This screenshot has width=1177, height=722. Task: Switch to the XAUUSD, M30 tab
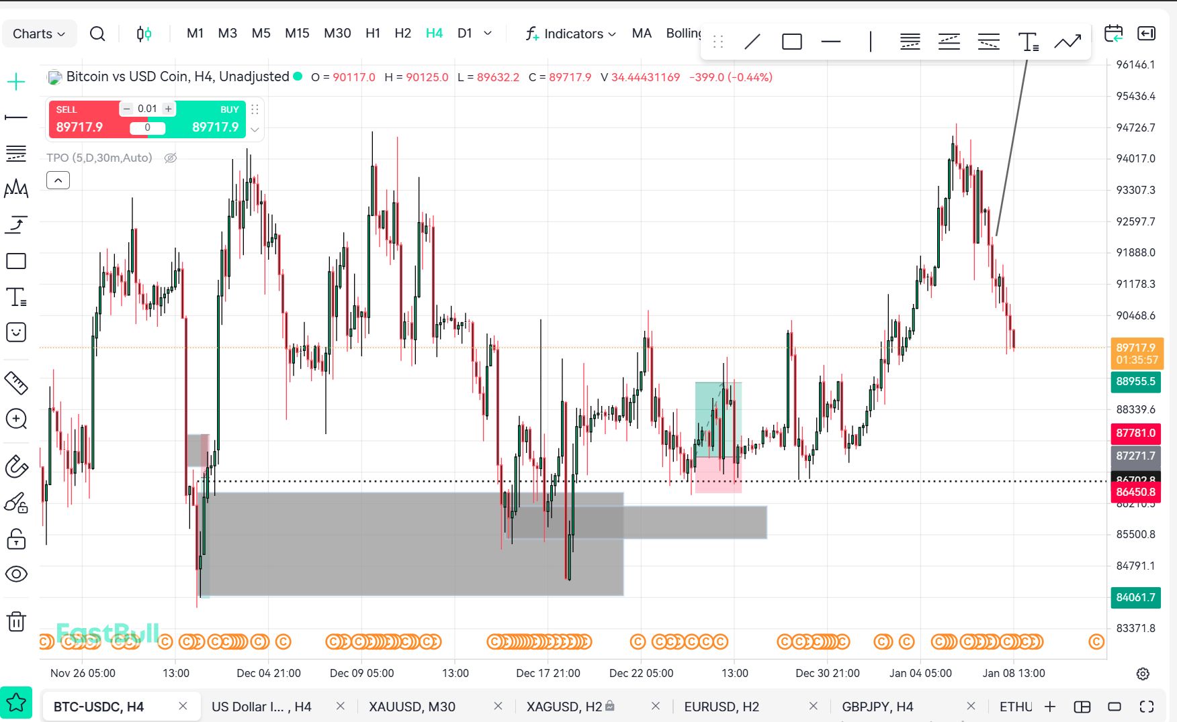click(x=412, y=707)
